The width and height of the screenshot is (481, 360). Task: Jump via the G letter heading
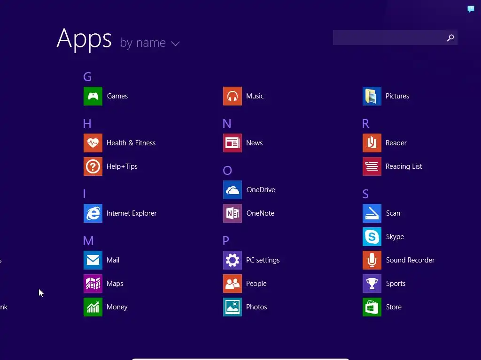point(87,77)
